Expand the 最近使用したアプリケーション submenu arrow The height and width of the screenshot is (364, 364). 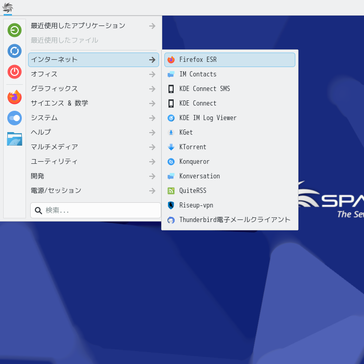pyautogui.click(x=152, y=26)
